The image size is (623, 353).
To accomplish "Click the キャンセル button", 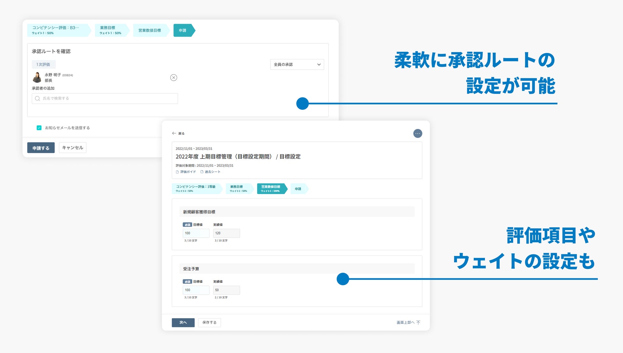I will point(73,148).
